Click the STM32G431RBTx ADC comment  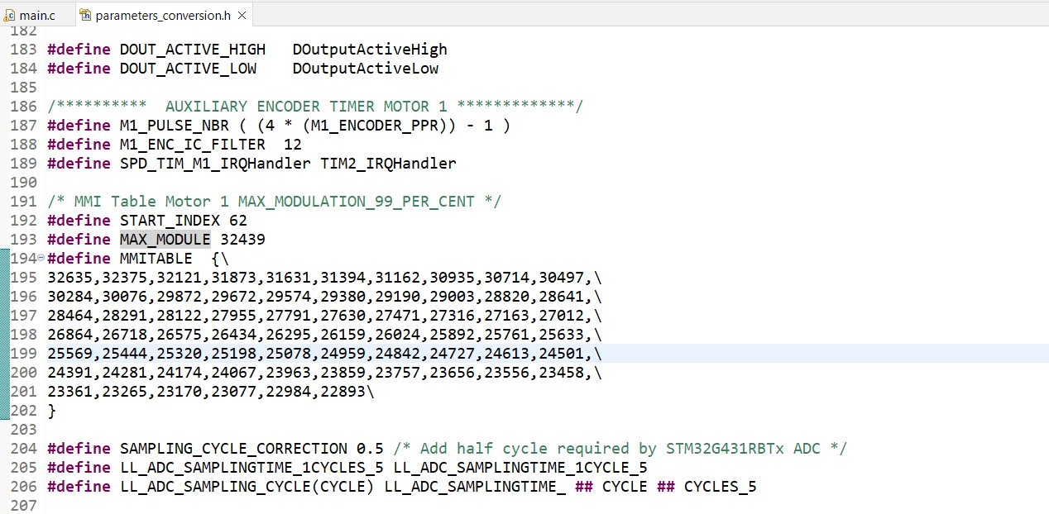[620, 448]
